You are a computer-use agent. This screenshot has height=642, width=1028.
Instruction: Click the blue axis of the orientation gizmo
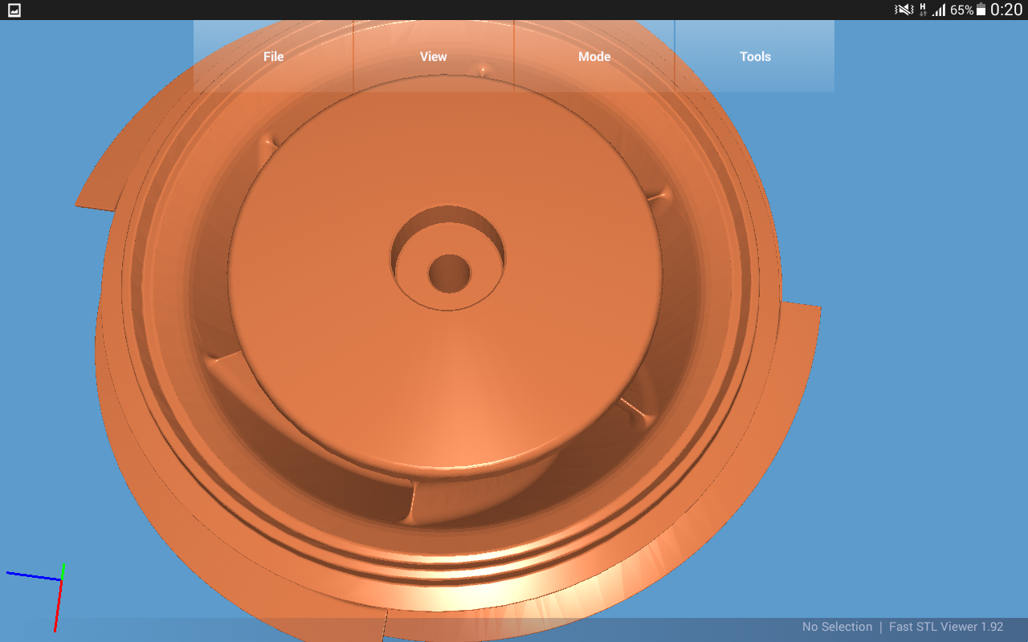coord(32,575)
